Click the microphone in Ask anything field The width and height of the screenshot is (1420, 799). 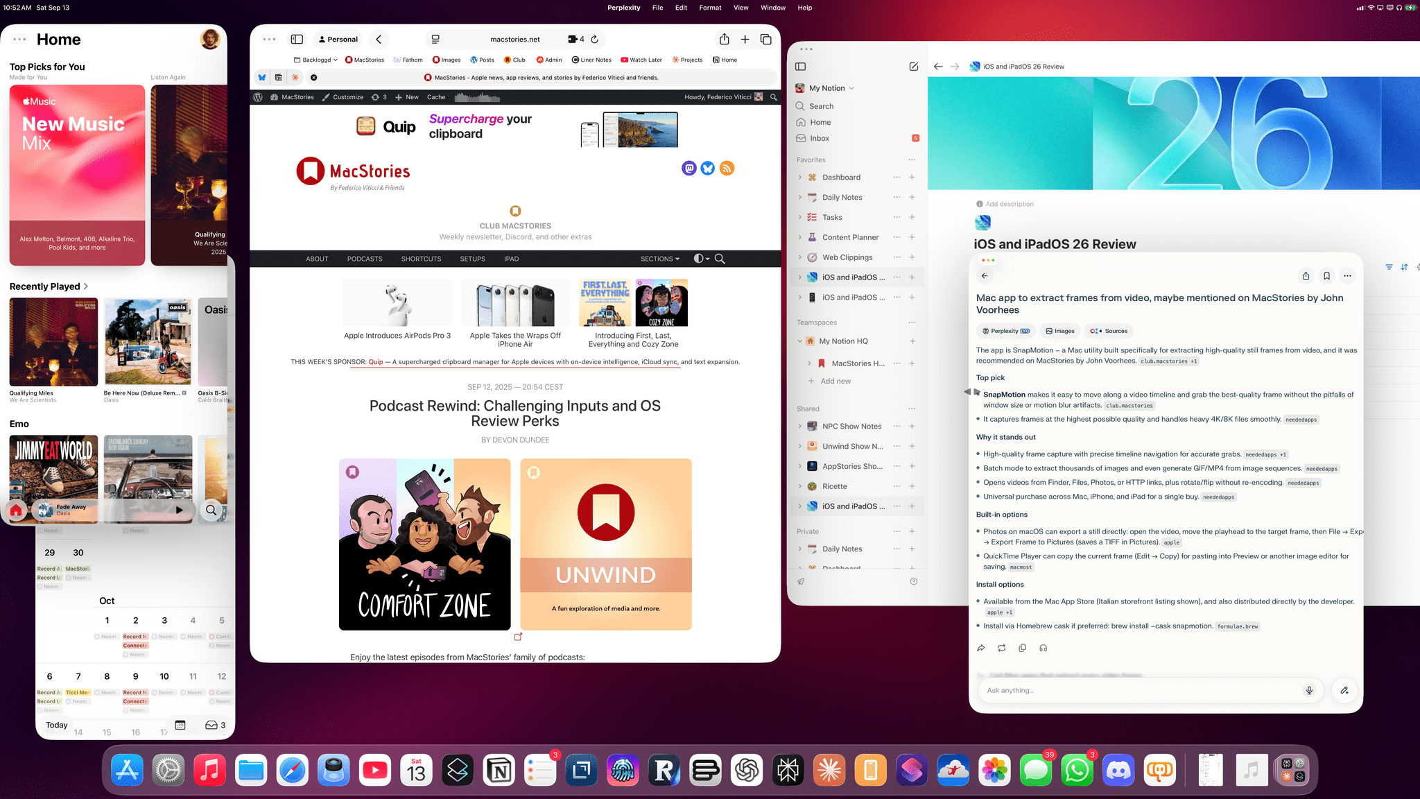coord(1309,690)
